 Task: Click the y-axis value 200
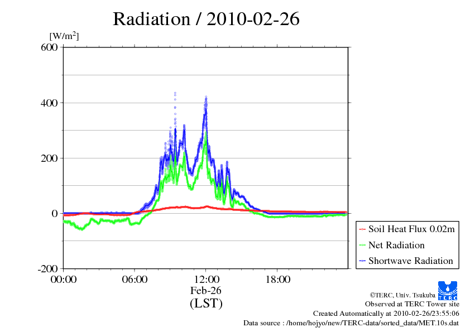(49, 158)
